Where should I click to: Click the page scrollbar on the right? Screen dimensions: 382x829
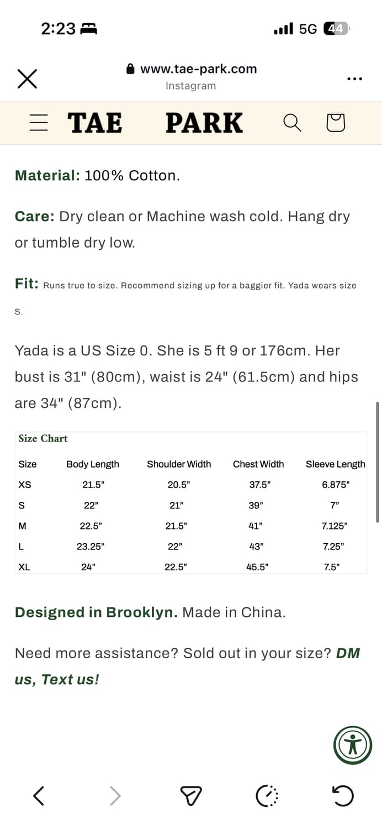[377, 461]
